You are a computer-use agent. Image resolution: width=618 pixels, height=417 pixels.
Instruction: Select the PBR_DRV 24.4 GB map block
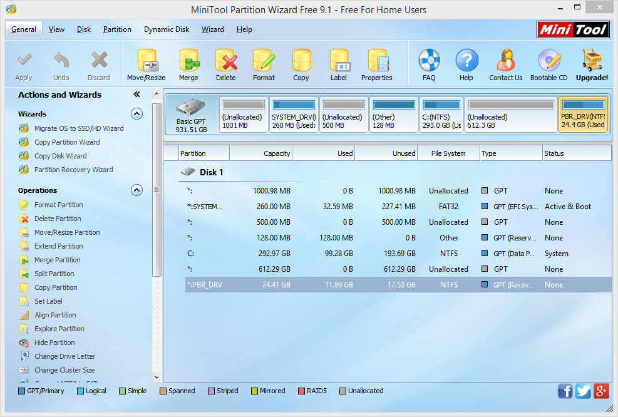pos(583,115)
